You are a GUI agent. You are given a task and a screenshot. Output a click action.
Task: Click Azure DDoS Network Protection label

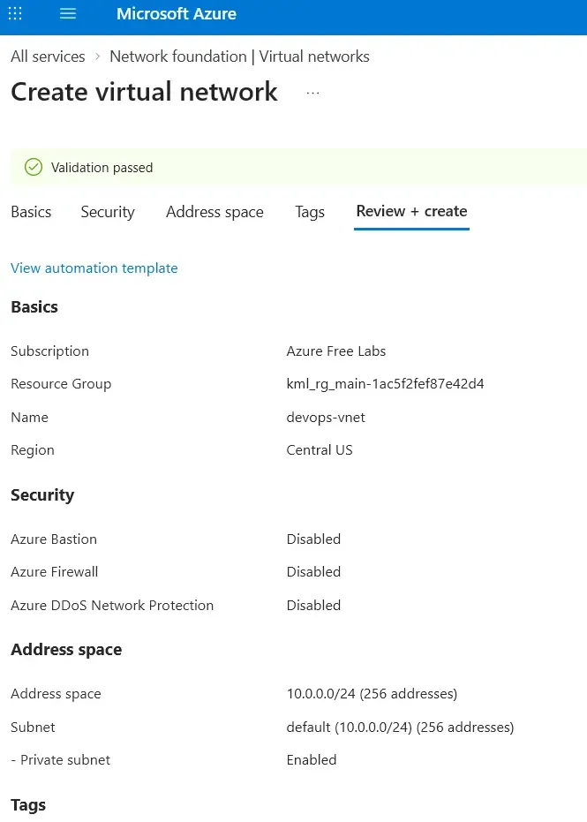112,605
